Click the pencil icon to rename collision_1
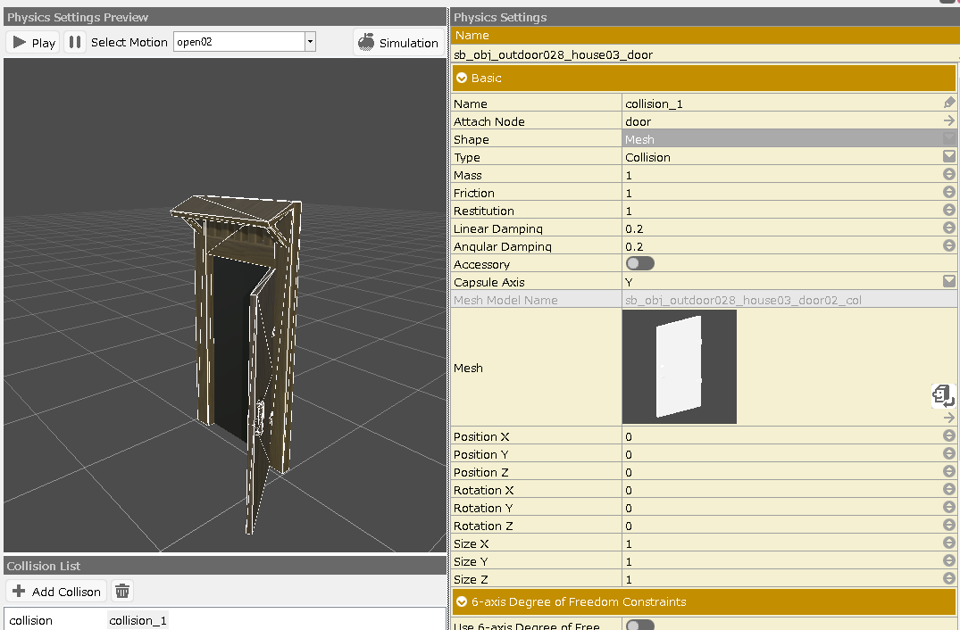This screenshot has height=630, width=960. click(x=949, y=104)
